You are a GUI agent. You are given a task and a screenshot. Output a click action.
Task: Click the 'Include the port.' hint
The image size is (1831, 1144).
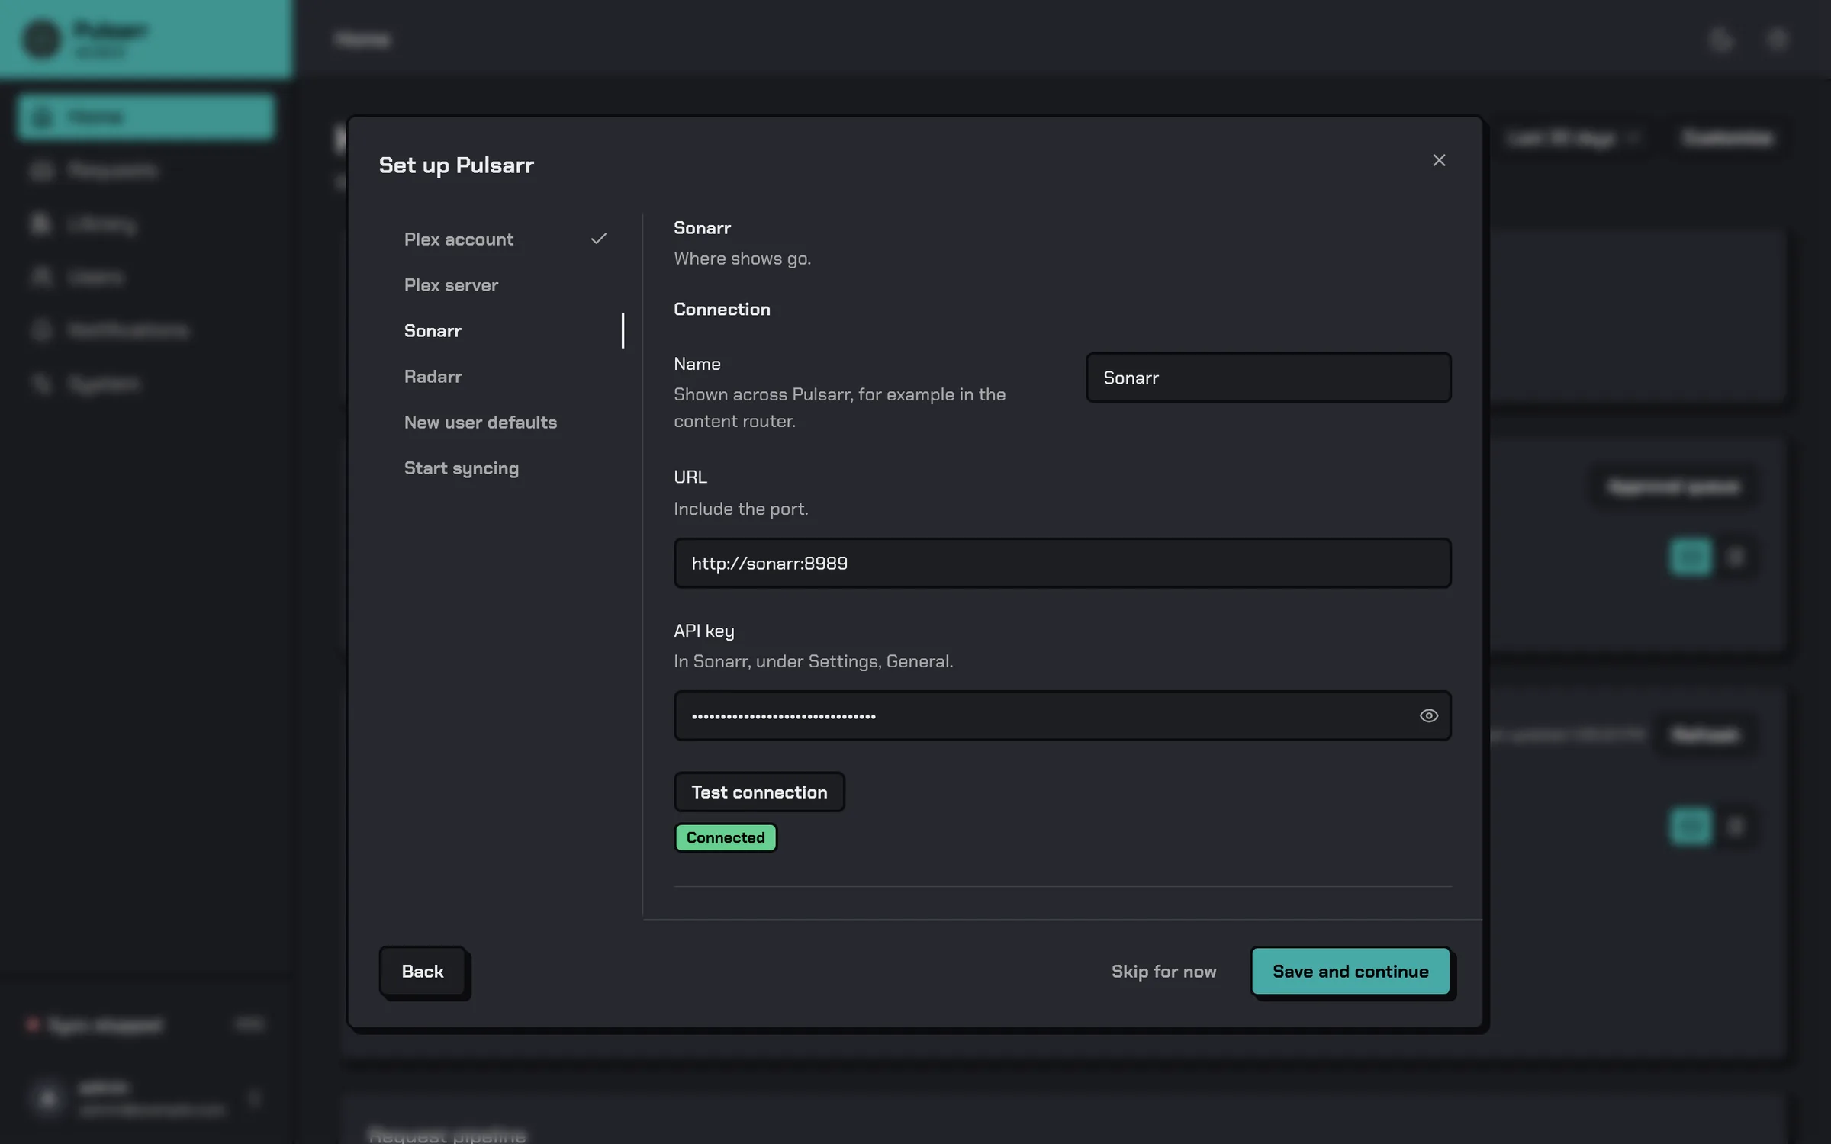pos(740,509)
